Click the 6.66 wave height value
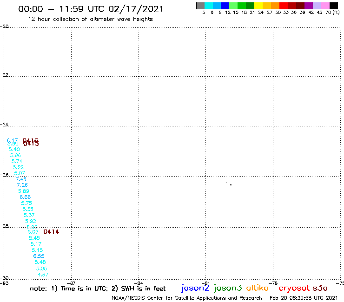 point(25,197)
